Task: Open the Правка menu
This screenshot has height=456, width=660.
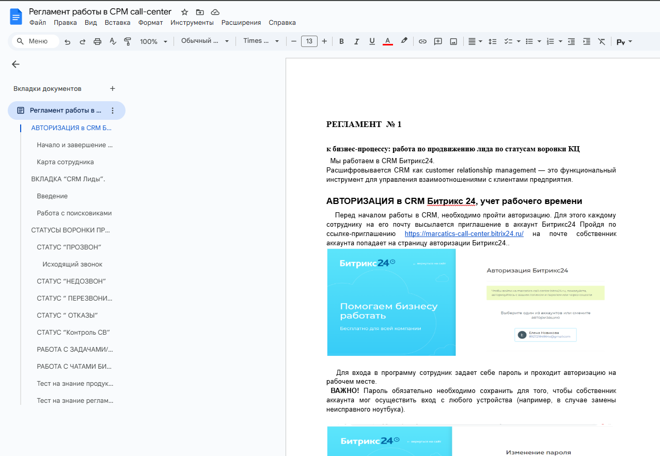Action: click(66, 23)
